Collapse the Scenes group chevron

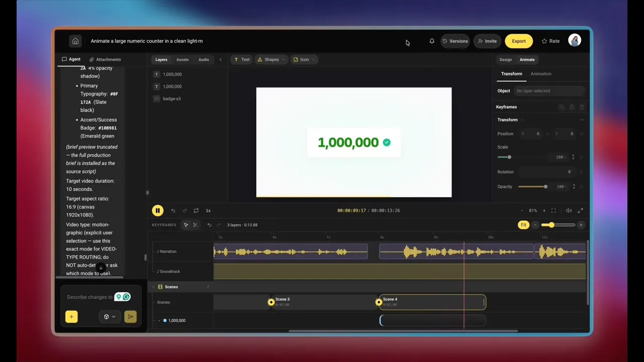click(153, 287)
